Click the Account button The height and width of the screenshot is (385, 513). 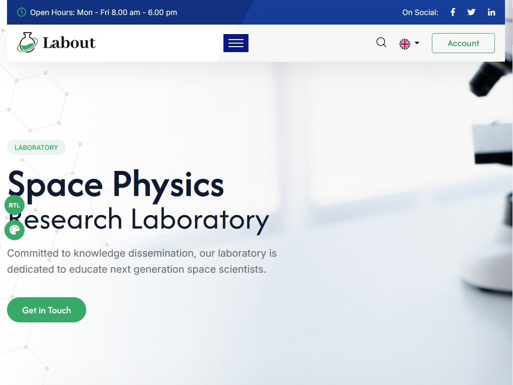click(463, 43)
